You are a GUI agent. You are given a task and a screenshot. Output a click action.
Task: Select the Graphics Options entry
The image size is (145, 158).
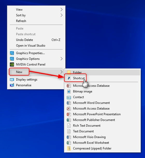36,59
